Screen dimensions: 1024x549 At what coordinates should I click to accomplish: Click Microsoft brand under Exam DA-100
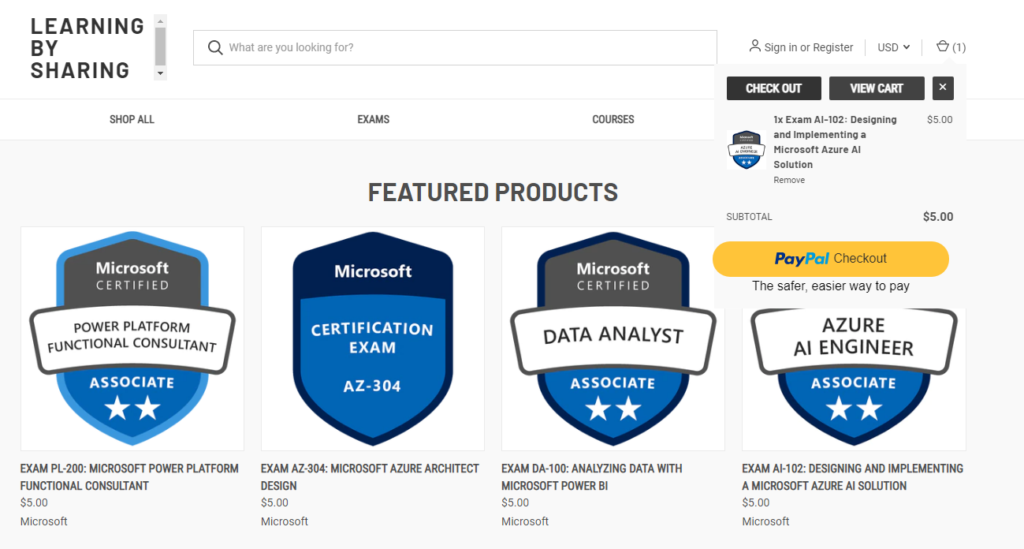[525, 521]
